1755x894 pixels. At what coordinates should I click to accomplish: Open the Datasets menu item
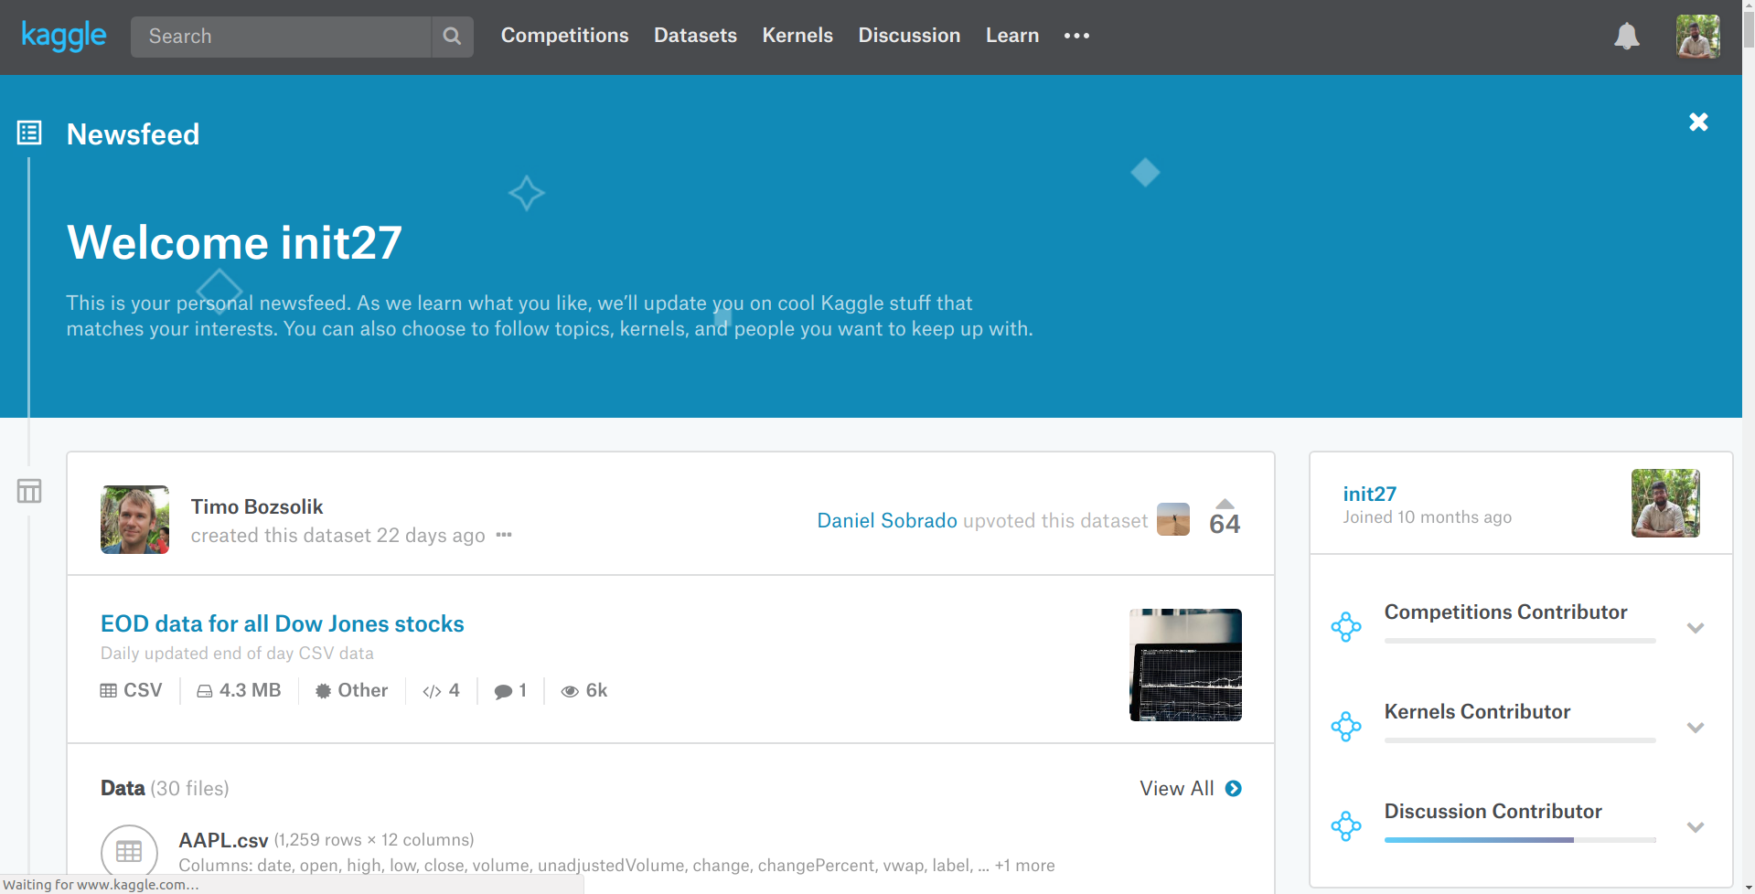coord(695,36)
